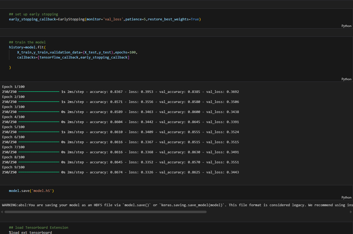Screen dimensions: 353x234
Task: Click the 'Epoch 9/100' output line
Action: (x=13, y=167)
